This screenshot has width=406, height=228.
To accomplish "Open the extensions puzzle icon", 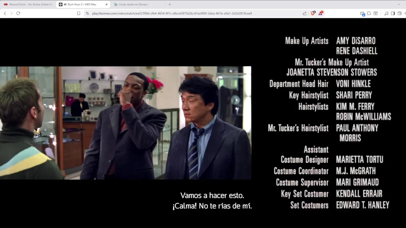I will (x=369, y=13).
